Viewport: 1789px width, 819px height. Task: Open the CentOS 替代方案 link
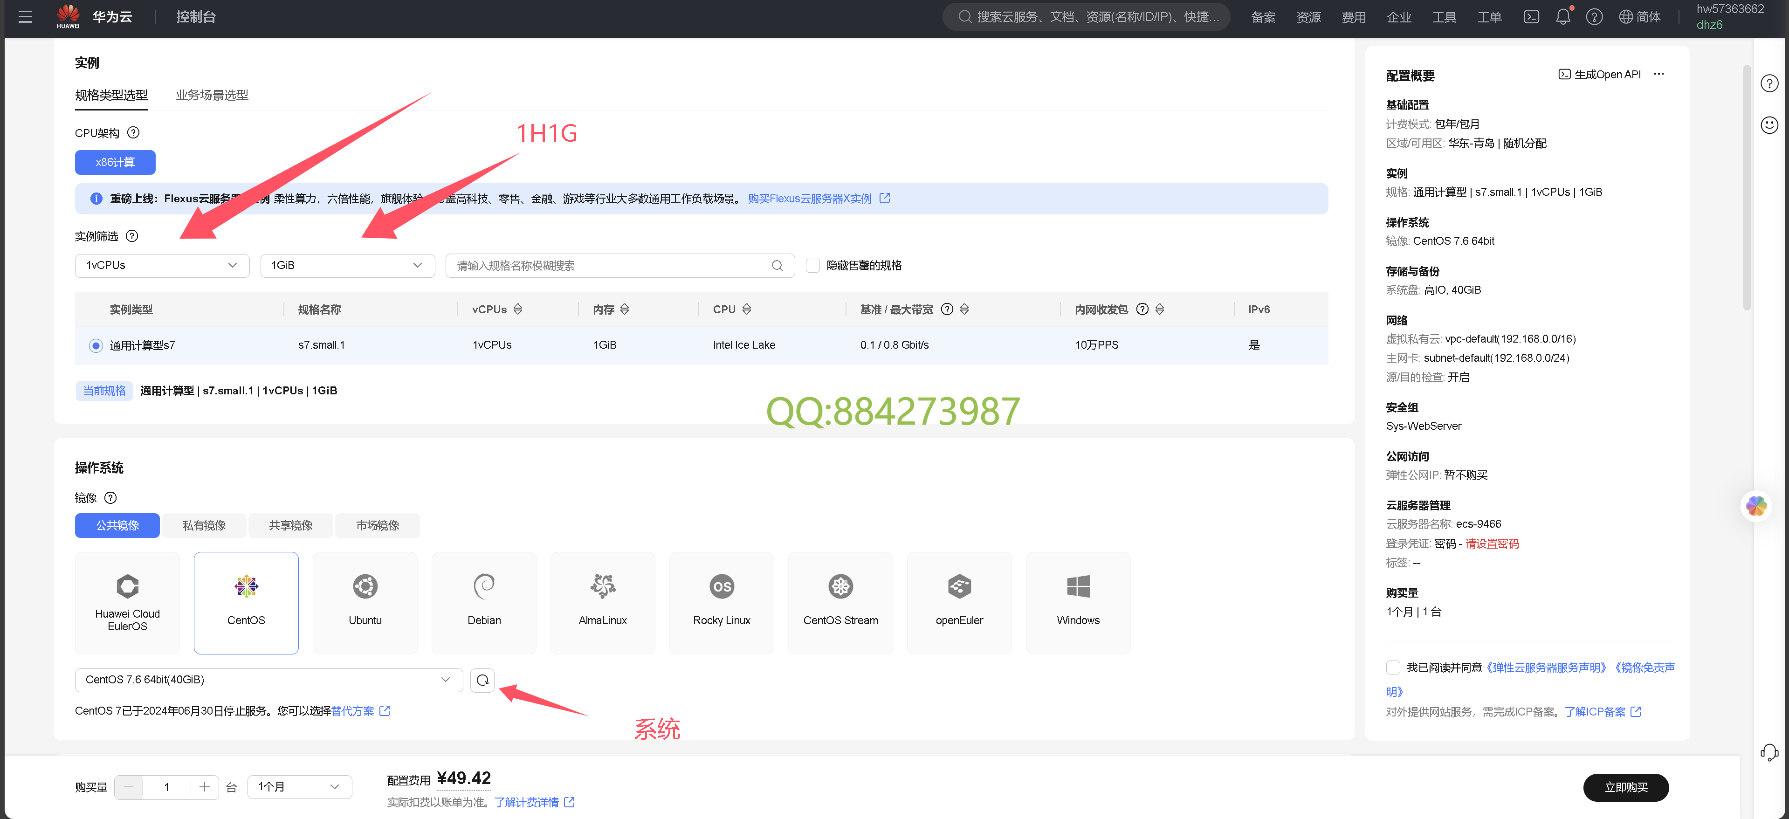pyautogui.click(x=360, y=711)
